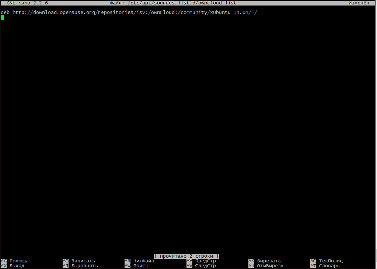
Task: Place cursor at green block on second line
Action: [x=2, y=18]
